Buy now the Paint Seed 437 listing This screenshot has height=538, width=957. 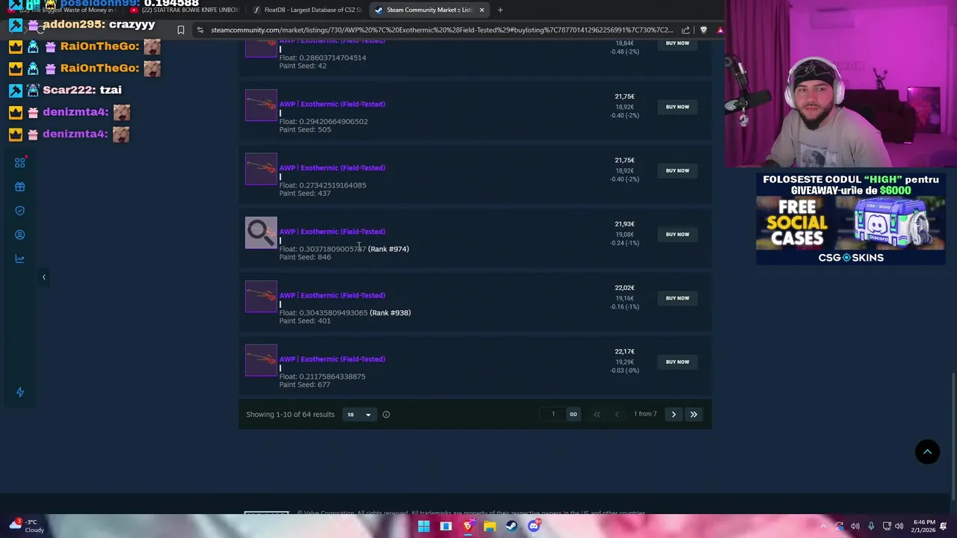click(x=677, y=170)
